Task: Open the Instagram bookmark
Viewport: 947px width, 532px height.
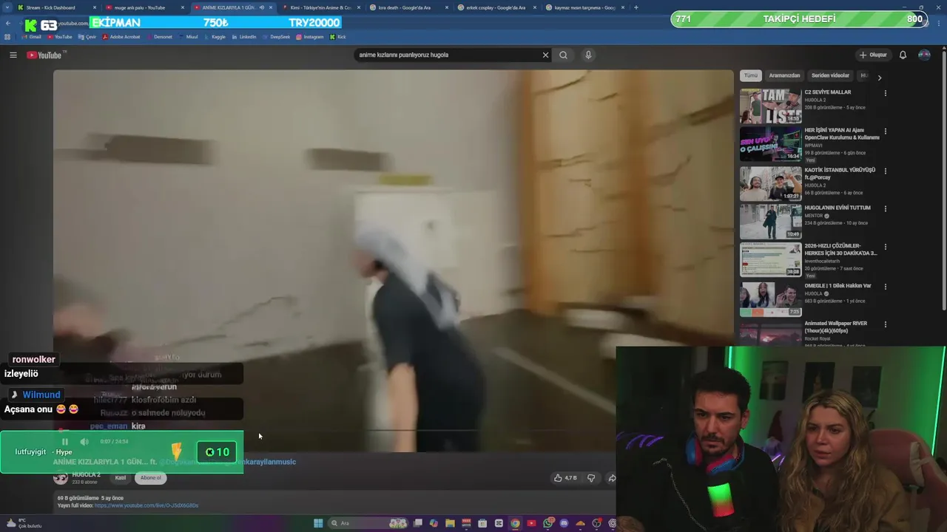Action: 309,36
